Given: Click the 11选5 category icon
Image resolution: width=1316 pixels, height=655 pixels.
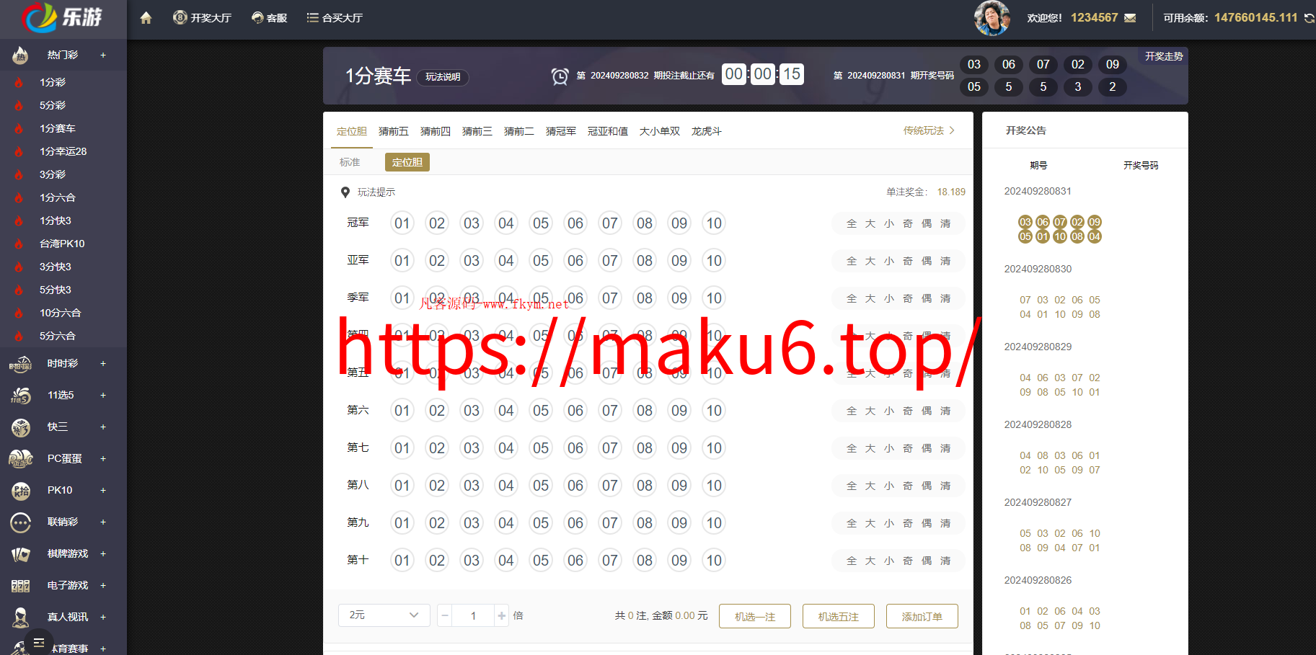Looking at the screenshot, I should pyautogui.click(x=20, y=396).
